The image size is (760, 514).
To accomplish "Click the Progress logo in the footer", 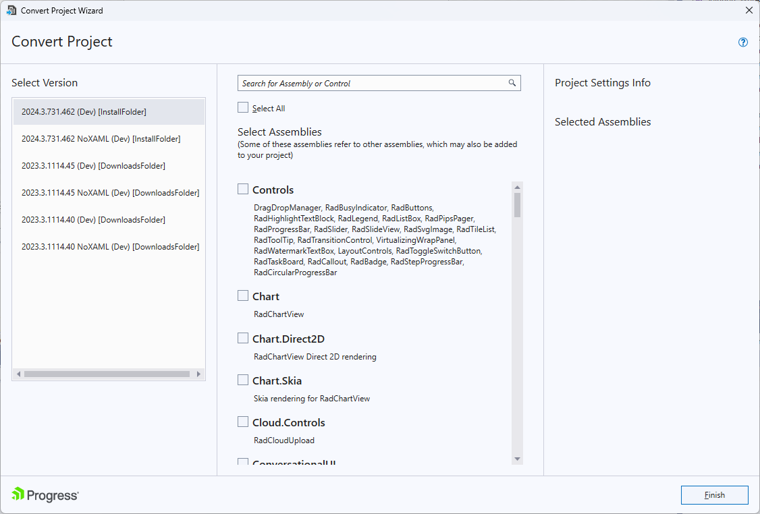I will tap(45, 494).
